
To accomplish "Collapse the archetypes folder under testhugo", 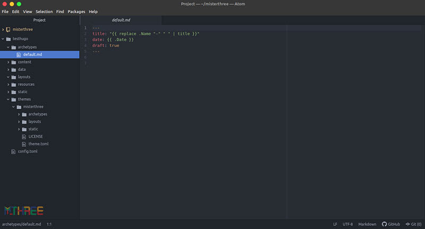I will [x=8, y=47].
